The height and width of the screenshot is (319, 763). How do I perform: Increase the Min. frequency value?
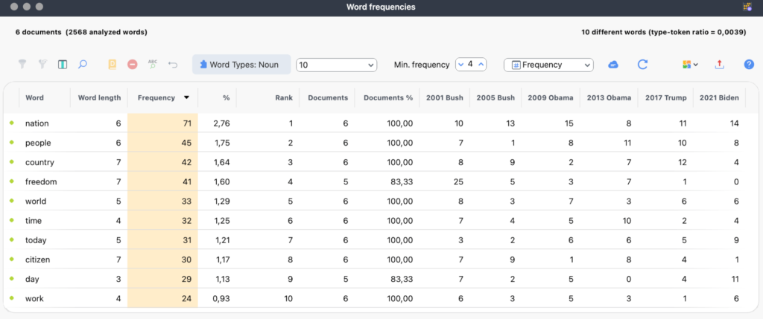point(481,64)
